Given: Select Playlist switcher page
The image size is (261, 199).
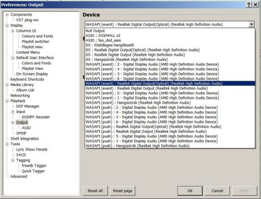Looking at the screenshot, I should [35, 42].
